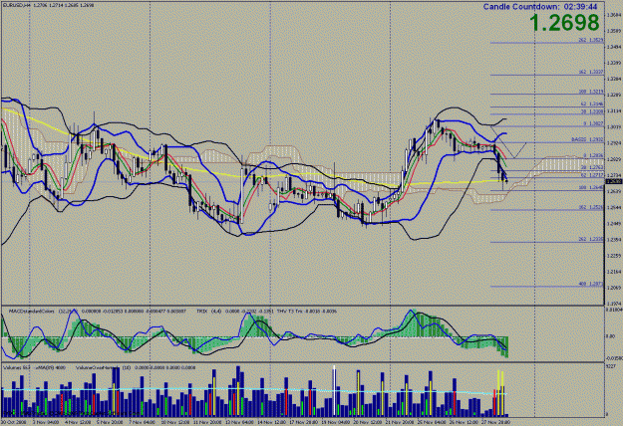
Task: Click the MACD indicator label in subwindow
Action: (32, 312)
